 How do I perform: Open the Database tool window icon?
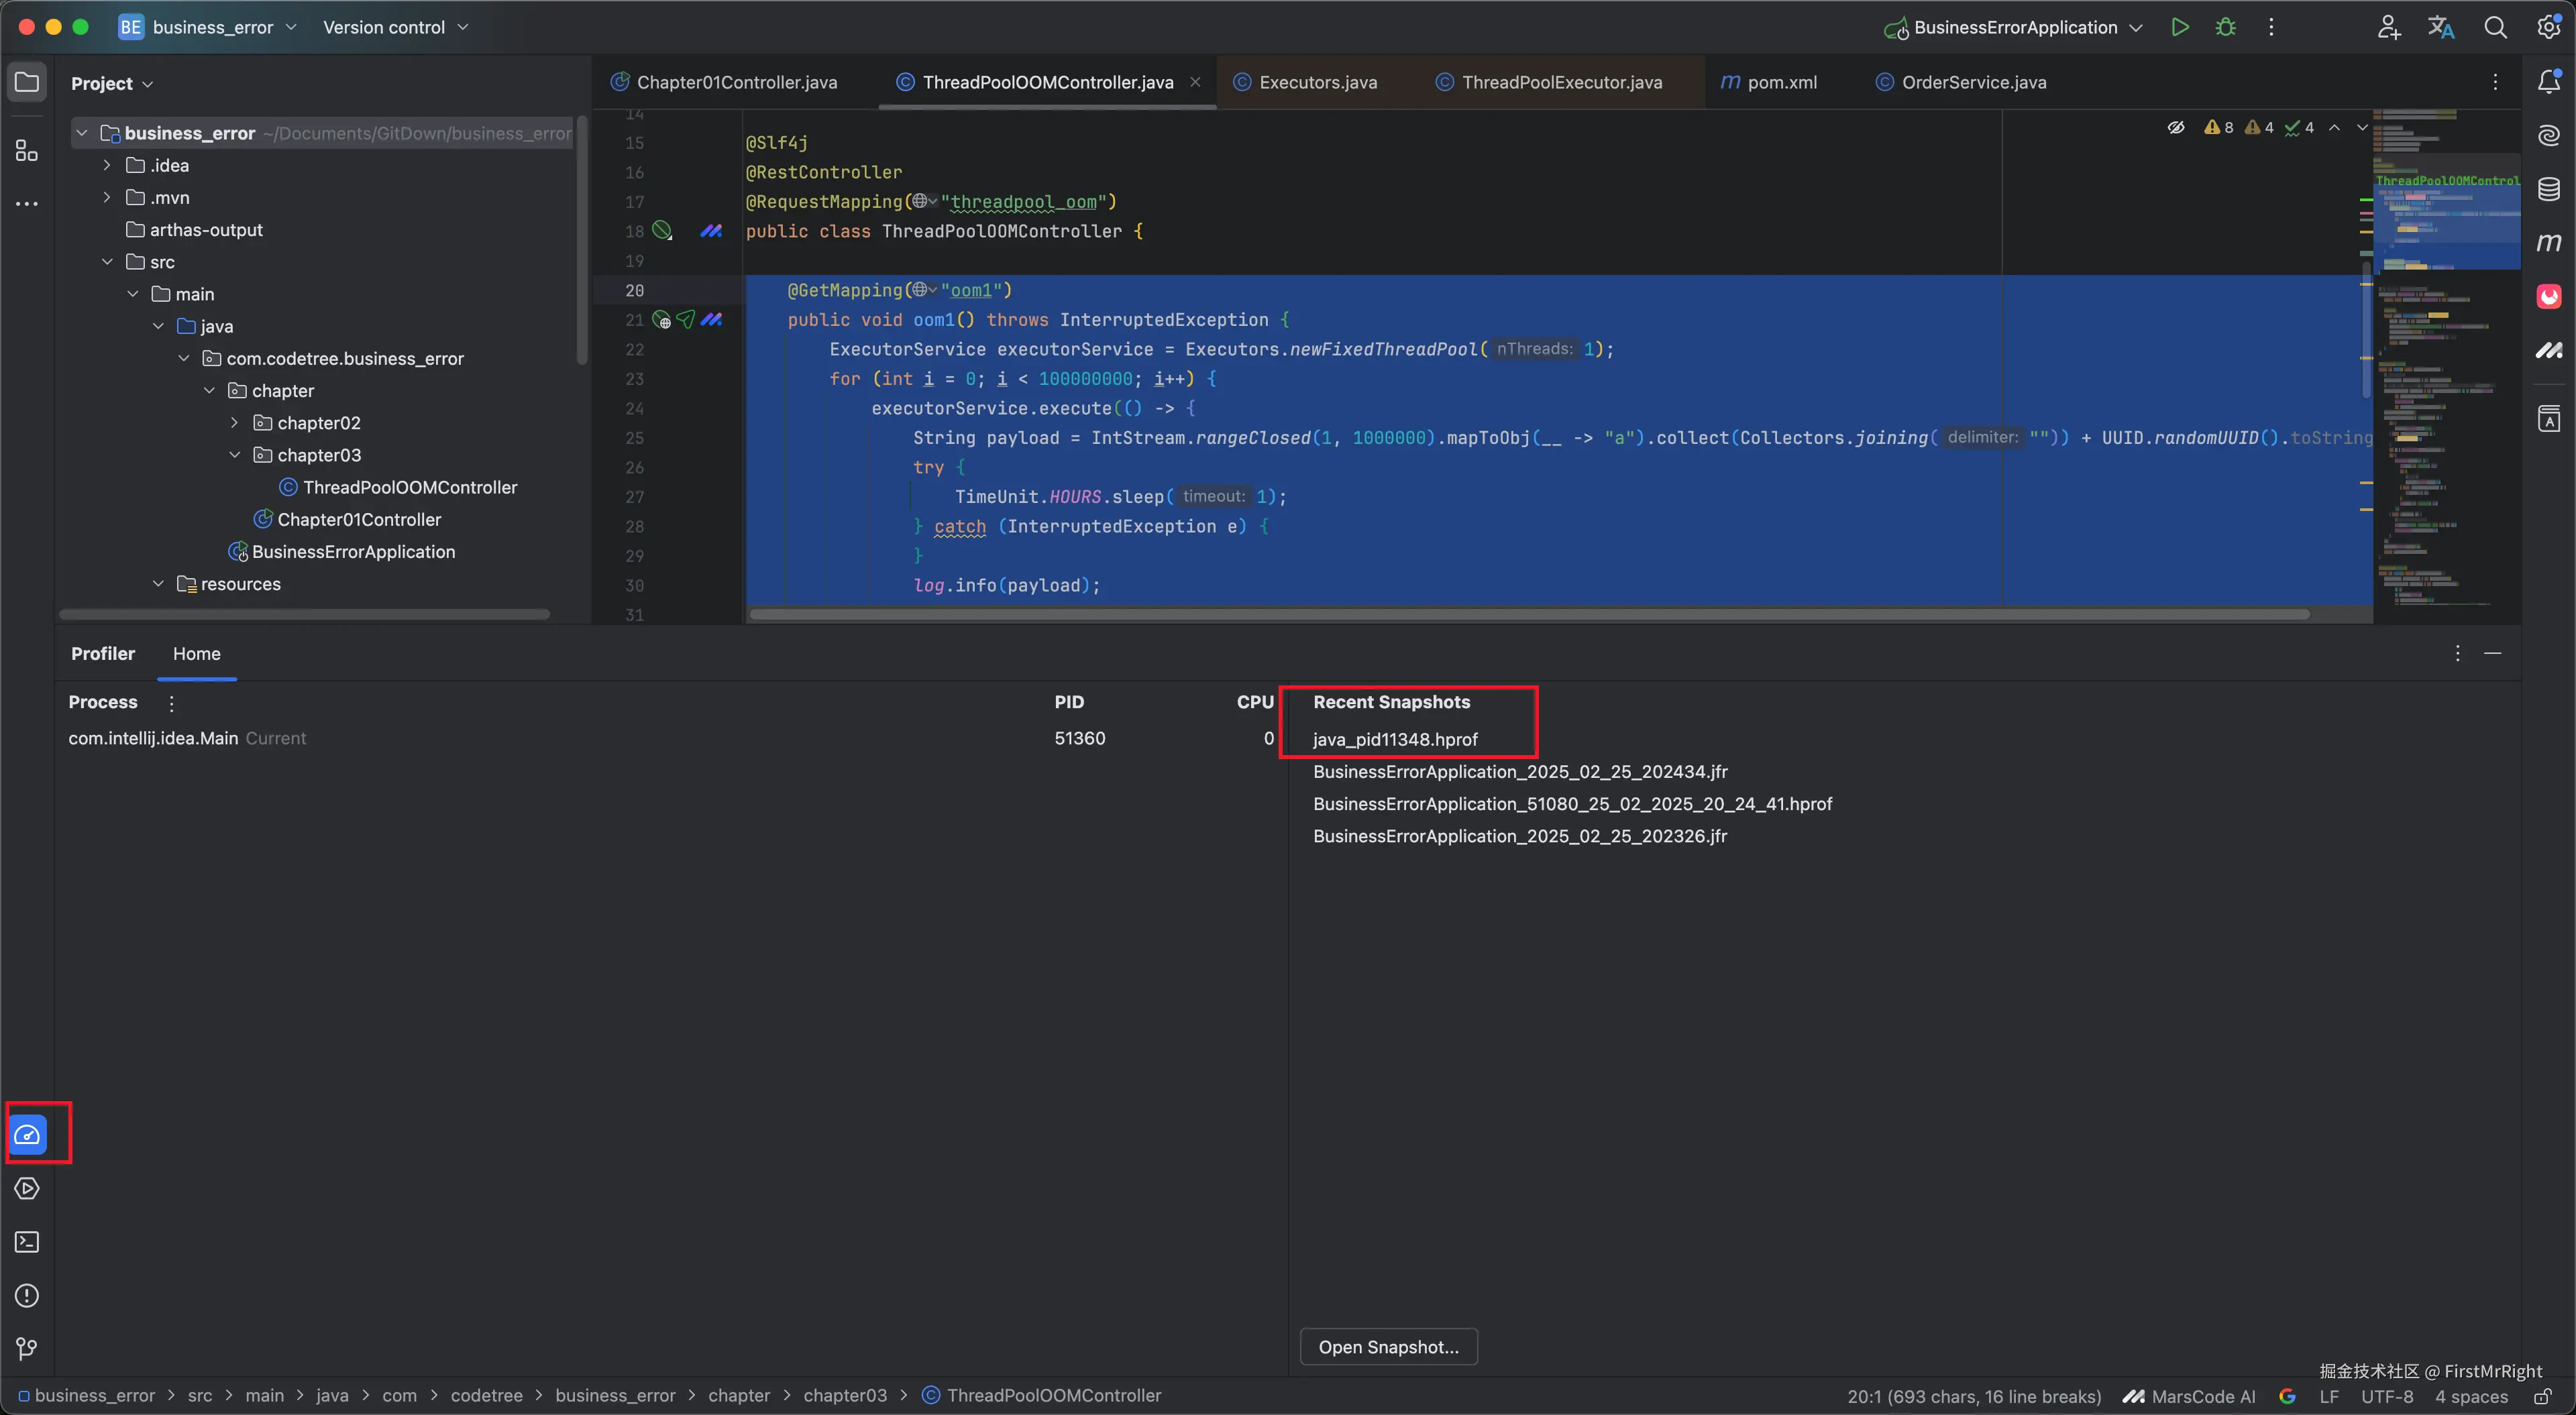(2548, 189)
